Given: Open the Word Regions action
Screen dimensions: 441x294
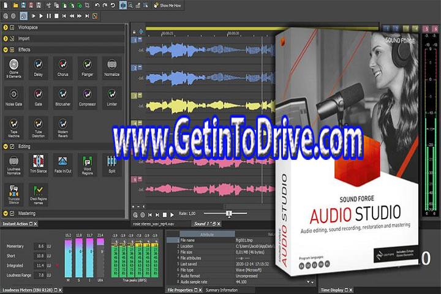Looking at the screenshot, I should point(87,165).
